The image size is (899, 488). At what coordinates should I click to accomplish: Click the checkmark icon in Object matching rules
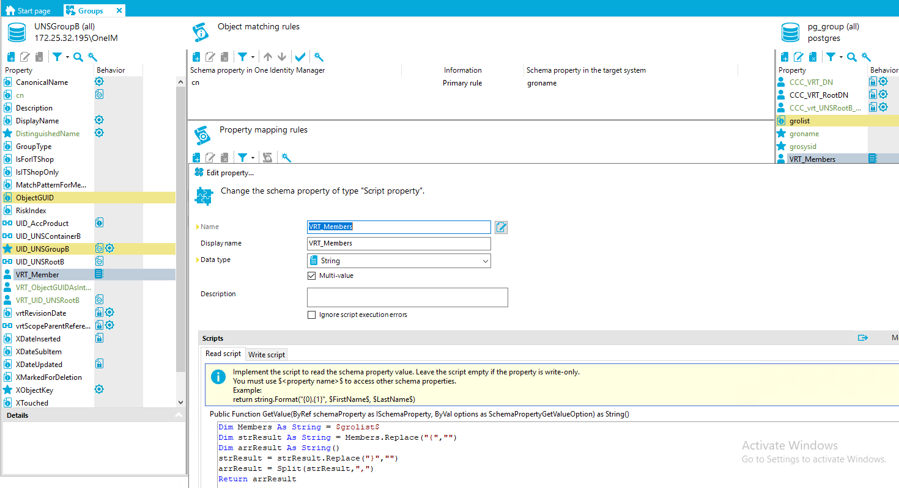(300, 57)
